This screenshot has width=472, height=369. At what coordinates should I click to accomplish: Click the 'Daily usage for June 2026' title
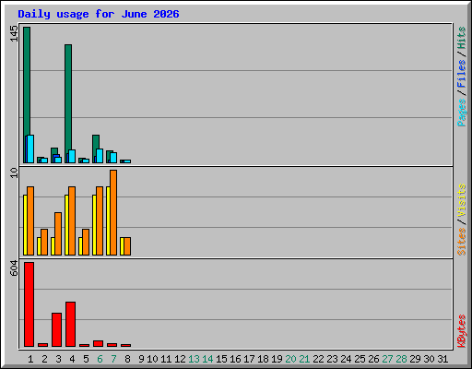click(x=99, y=14)
